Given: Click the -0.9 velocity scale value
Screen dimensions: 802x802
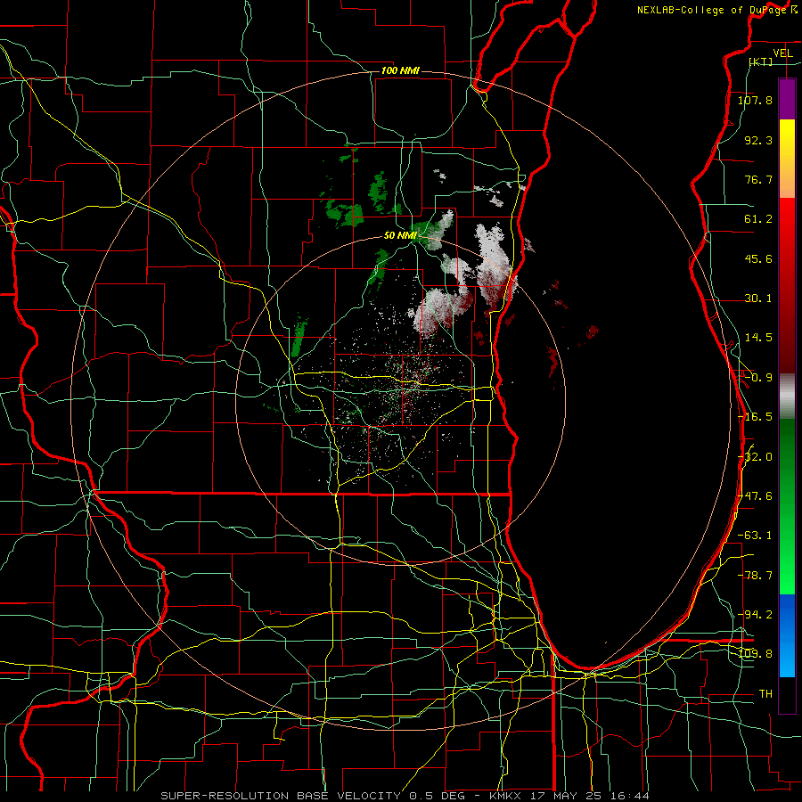Looking at the screenshot, I should pos(758,378).
